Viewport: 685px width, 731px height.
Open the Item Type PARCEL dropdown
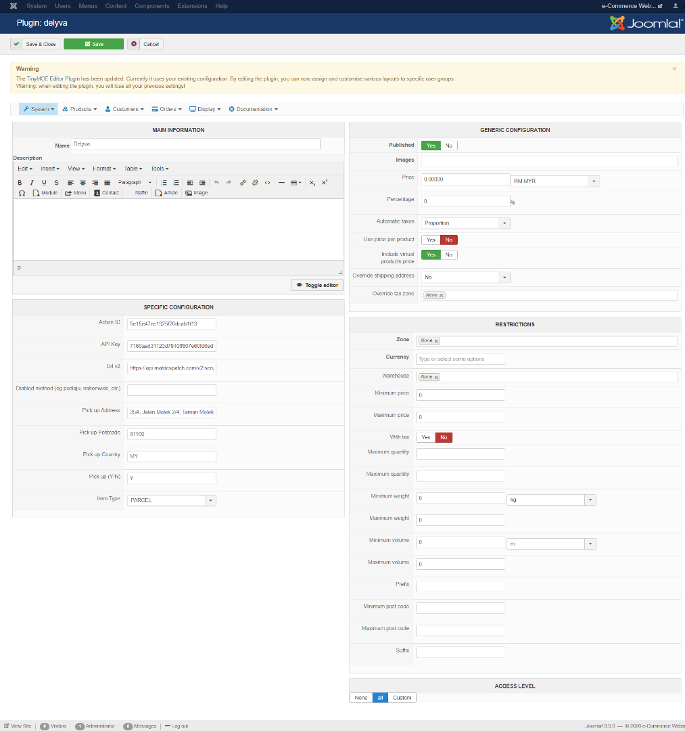tap(171, 500)
